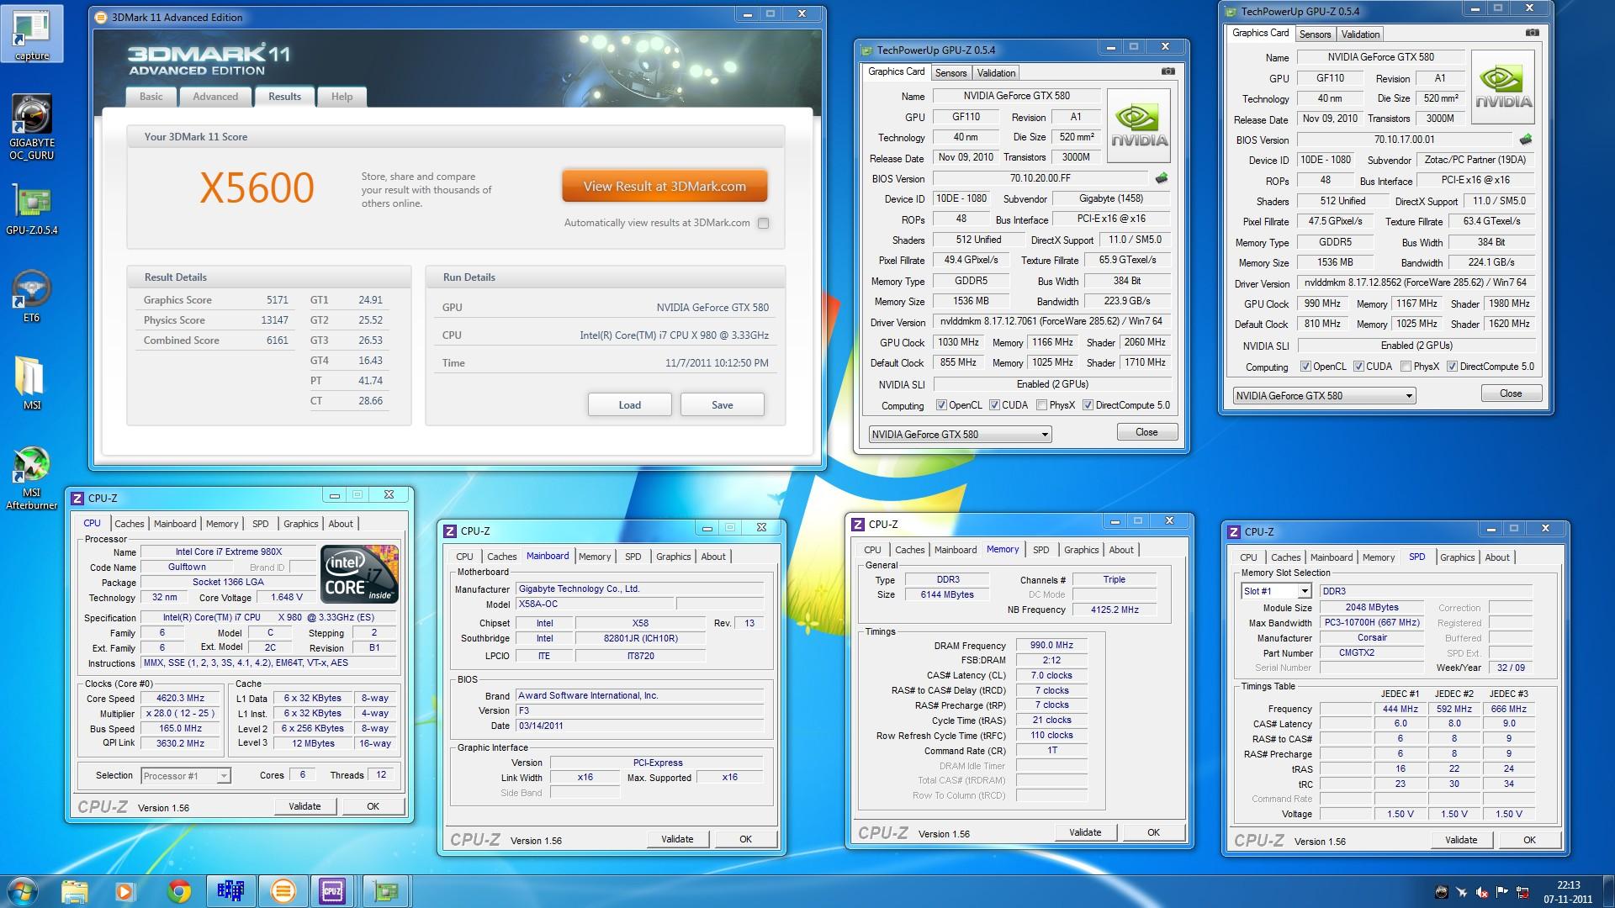The image size is (1615, 908).
Task: Click the Intel Core i7 logo in CPU-Z
Action: (359, 573)
